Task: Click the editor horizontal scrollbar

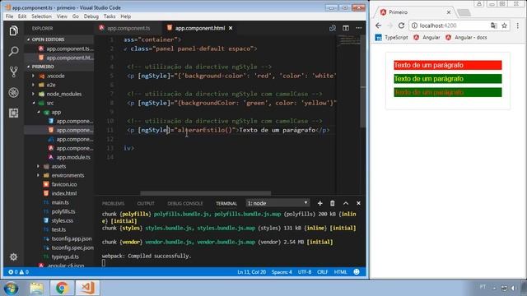Action: point(205,193)
